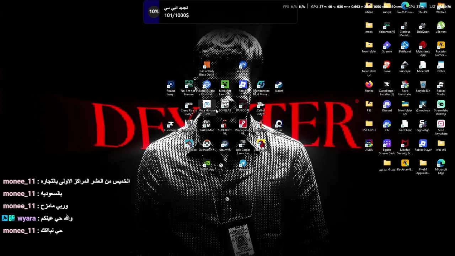Launch Steam from the desktop

tap(279, 86)
